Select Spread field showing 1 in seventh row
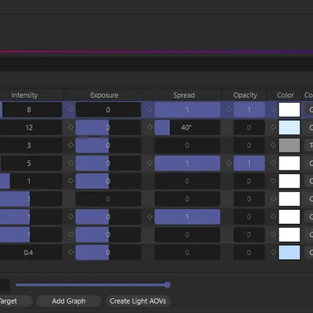Image resolution: width=313 pixels, height=313 pixels. pyautogui.click(x=187, y=217)
